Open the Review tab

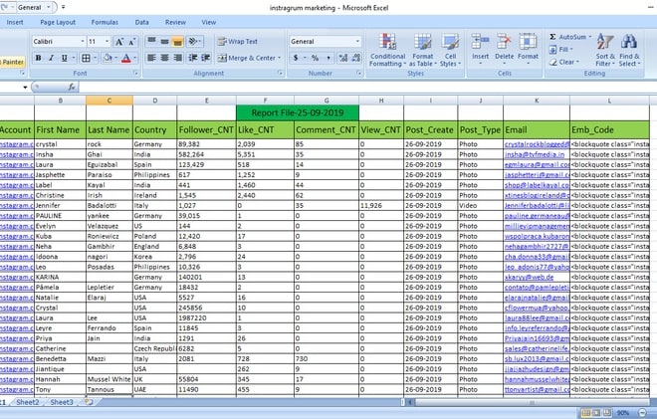(175, 22)
